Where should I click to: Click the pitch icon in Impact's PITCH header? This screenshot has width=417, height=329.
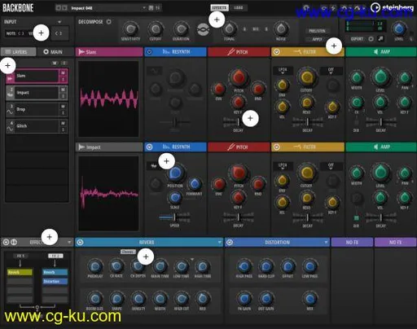click(231, 147)
